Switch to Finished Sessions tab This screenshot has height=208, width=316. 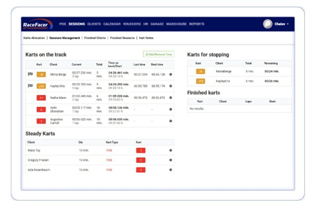pos(122,38)
